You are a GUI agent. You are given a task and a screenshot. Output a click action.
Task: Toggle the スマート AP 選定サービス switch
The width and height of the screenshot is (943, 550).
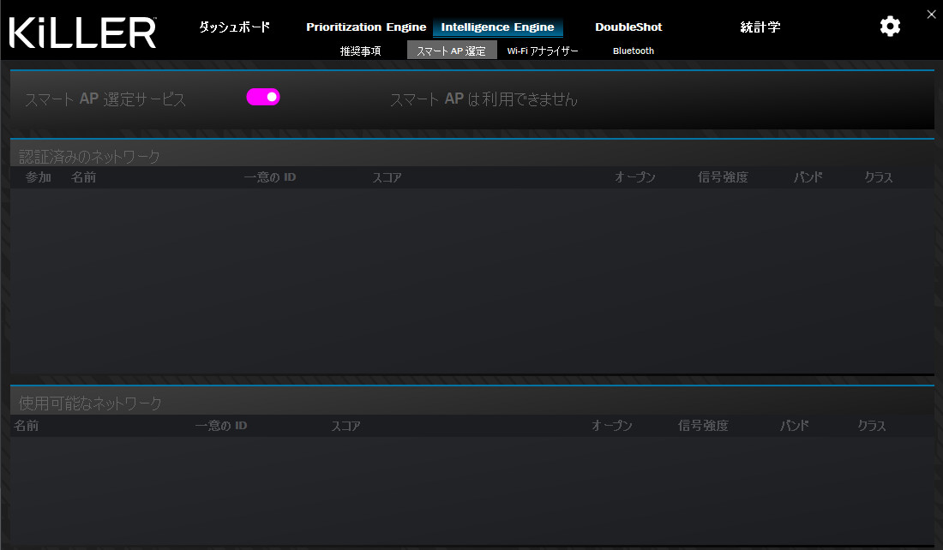[x=263, y=97]
